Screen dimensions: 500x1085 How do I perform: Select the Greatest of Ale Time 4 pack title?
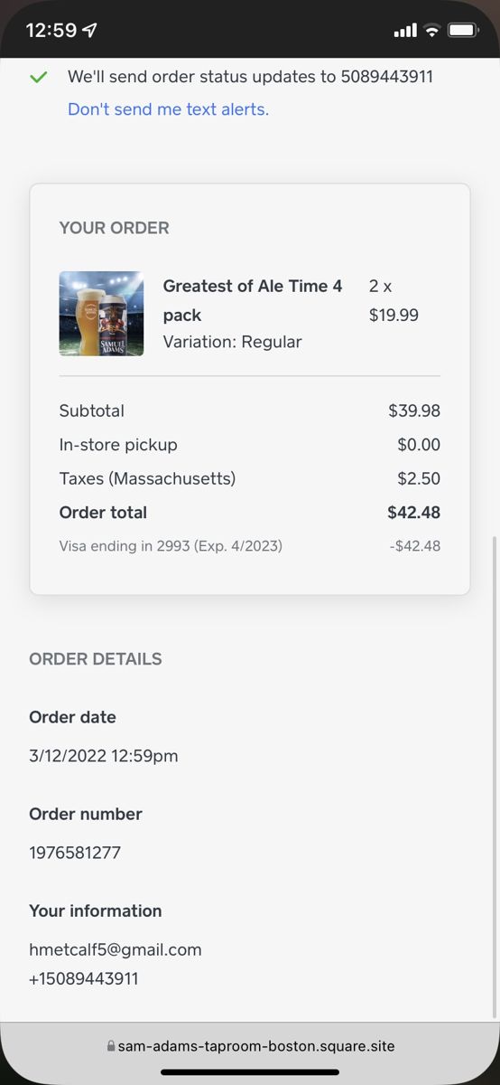tap(253, 300)
